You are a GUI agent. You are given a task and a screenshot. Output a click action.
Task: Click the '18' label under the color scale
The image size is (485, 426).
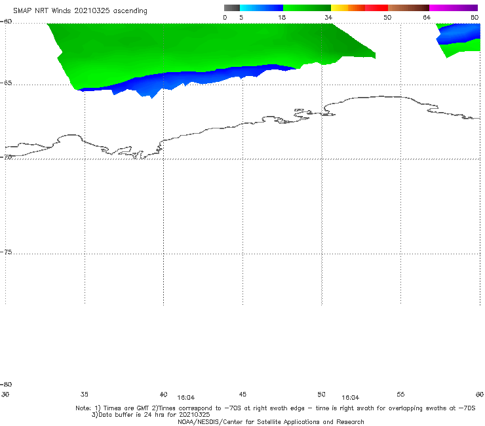tap(282, 18)
